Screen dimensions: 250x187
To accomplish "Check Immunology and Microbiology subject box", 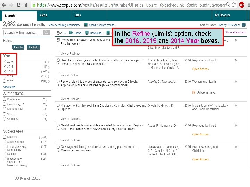I will point(5,146).
